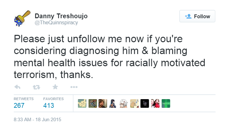Open the bearded man avatar thumbnail
This screenshot has width=229, height=134.
(x=103, y=103)
